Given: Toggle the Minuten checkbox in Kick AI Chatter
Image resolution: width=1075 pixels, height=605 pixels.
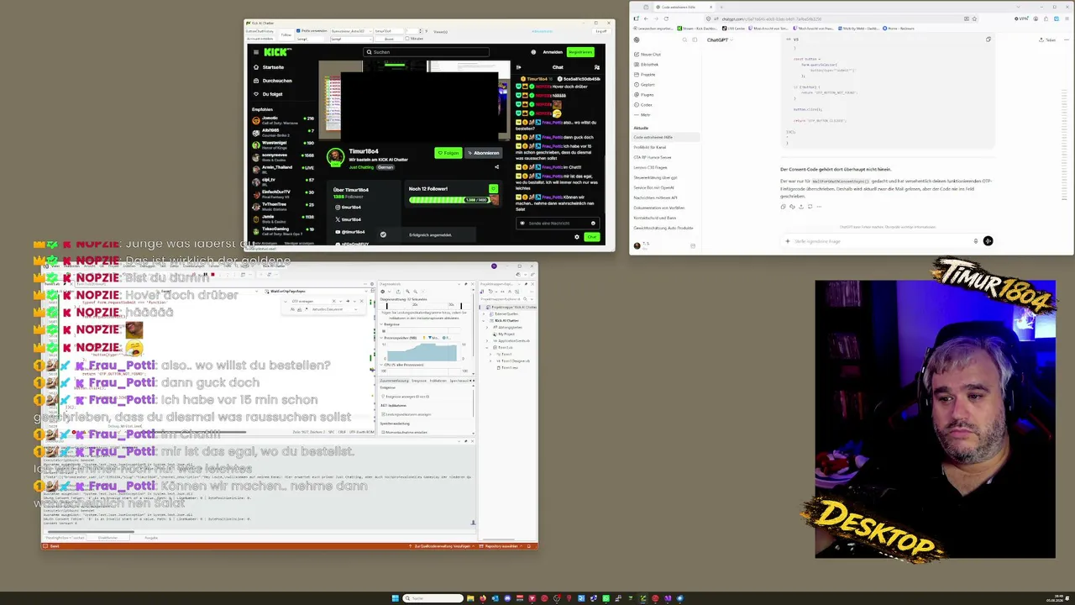Looking at the screenshot, I should pyautogui.click(x=407, y=39).
